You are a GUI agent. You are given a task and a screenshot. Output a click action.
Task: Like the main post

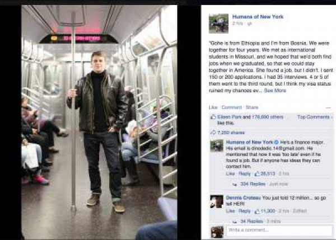click(213, 107)
